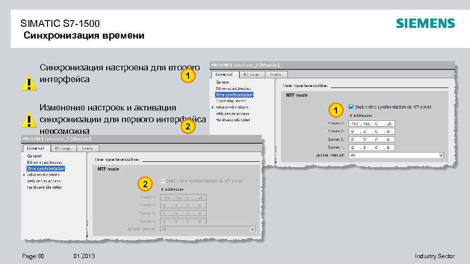This screenshot has width=470, height=264.
Task: Expand Advanced options arrow in interface_2 tree
Action: click(213, 107)
